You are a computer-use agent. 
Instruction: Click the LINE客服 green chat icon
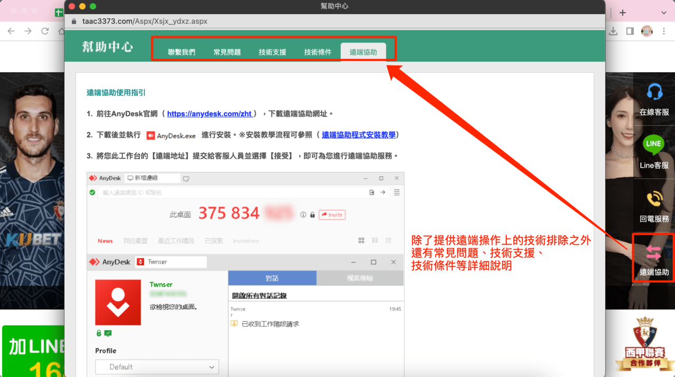[653, 144]
